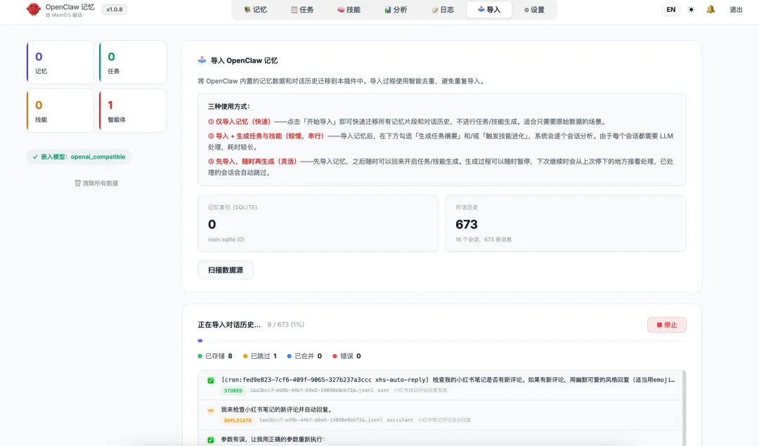Click the OpenClaw red mascot logo
This screenshot has width=759, height=446.
pyautogui.click(x=34, y=9)
